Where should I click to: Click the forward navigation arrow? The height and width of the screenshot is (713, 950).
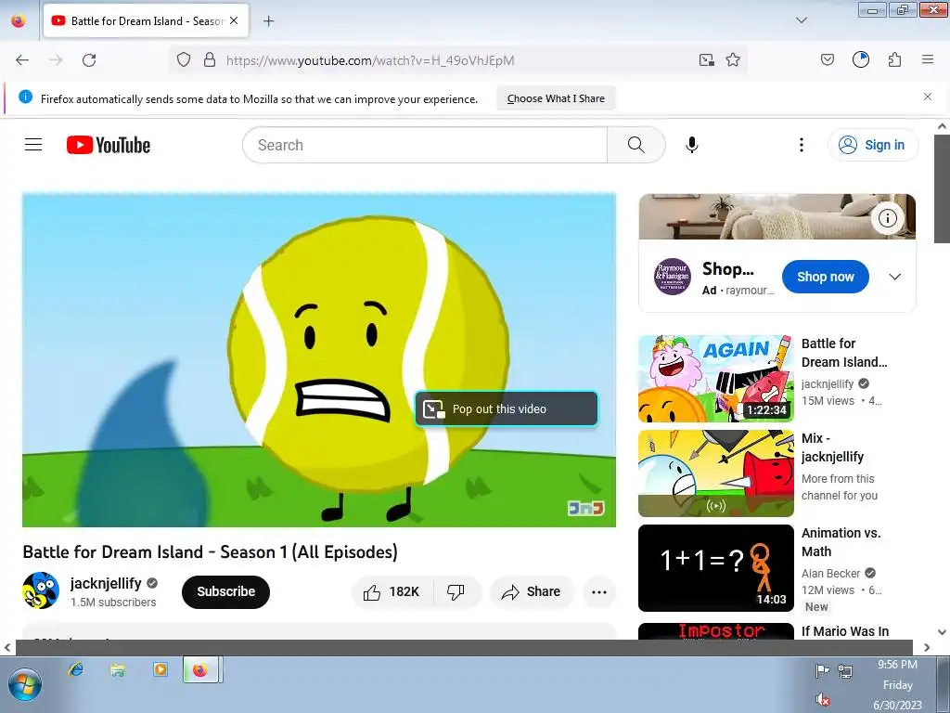coord(56,60)
